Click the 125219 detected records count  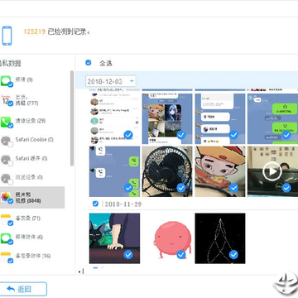pyautogui.click(x=34, y=31)
